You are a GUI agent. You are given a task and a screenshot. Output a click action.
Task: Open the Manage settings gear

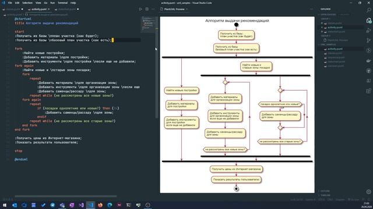(x=368, y=192)
